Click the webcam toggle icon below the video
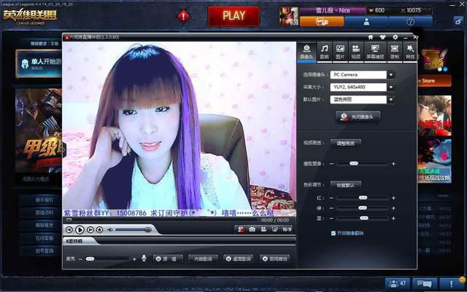The image size is (467, 292). 241,229
